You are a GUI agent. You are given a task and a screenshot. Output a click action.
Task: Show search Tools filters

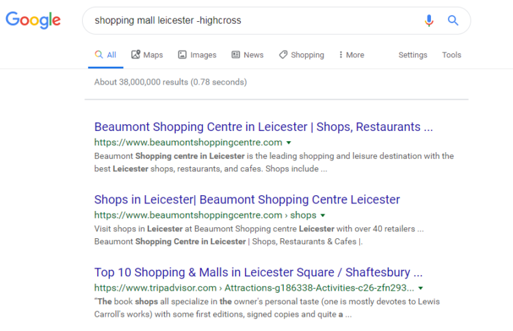coord(451,55)
